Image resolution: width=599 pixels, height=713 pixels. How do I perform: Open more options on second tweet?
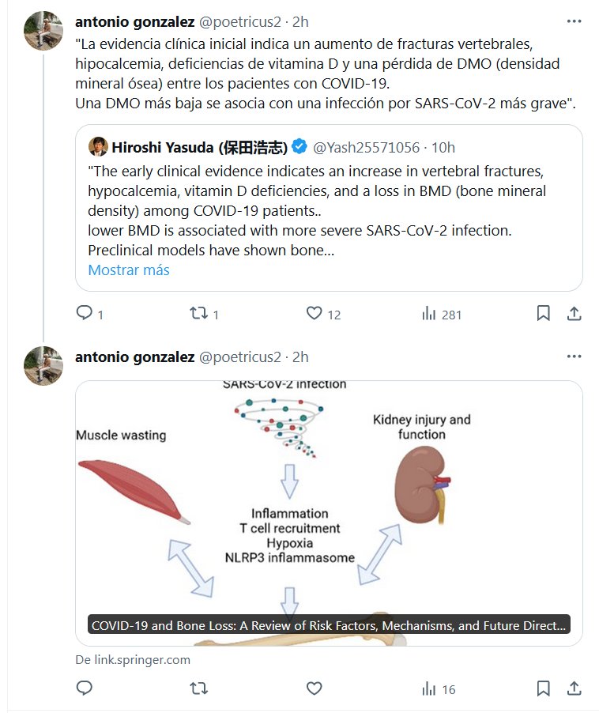(x=574, y=356)
